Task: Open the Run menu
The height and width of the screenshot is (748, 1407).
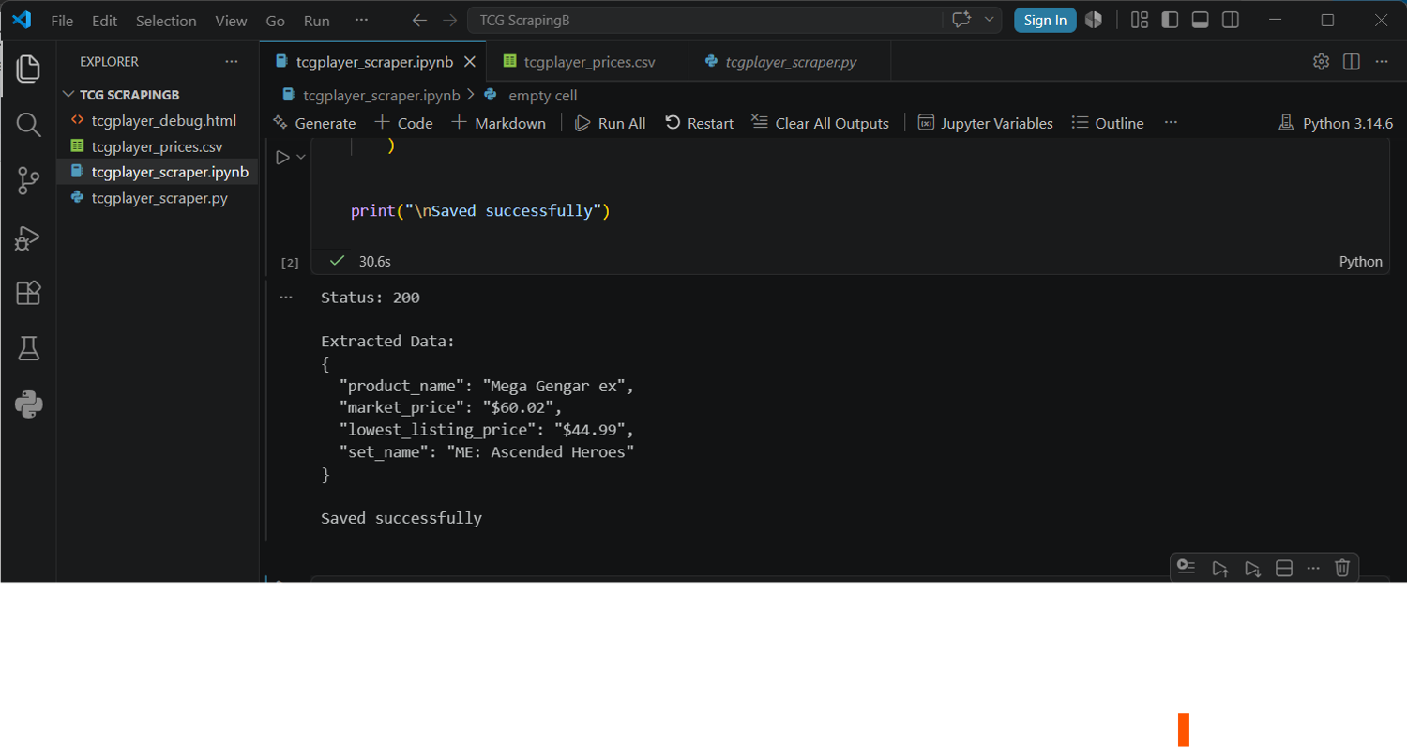Action: [x=317, y=20]
